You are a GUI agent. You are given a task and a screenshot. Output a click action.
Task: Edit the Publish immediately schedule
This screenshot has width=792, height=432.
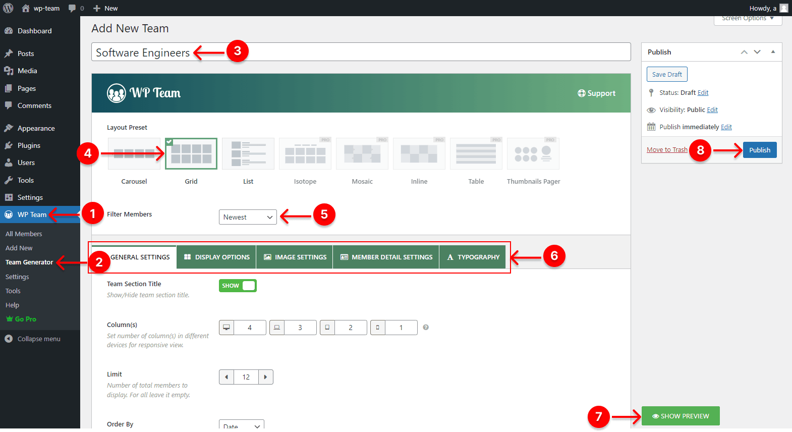[726, 127]
